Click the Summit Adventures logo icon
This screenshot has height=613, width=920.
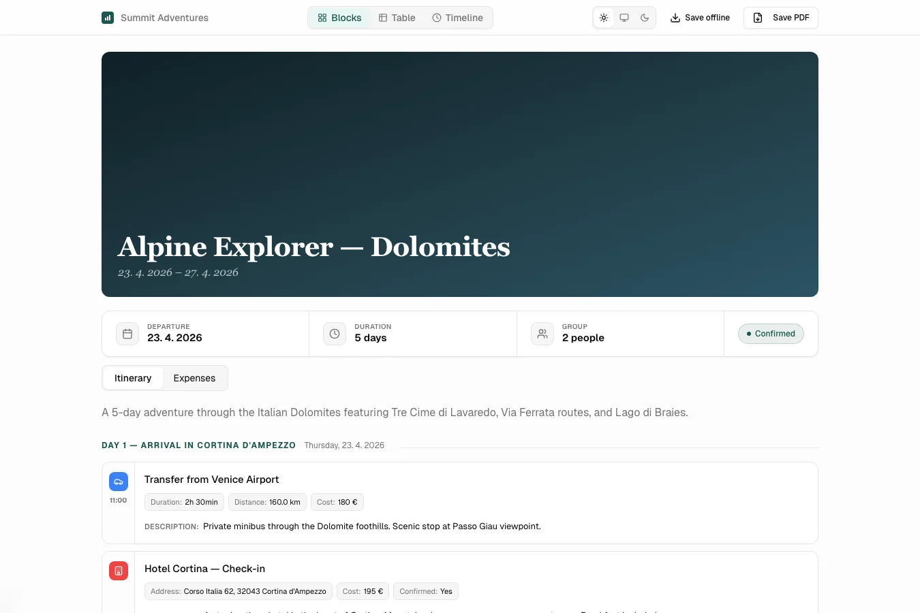coord(108,17)
